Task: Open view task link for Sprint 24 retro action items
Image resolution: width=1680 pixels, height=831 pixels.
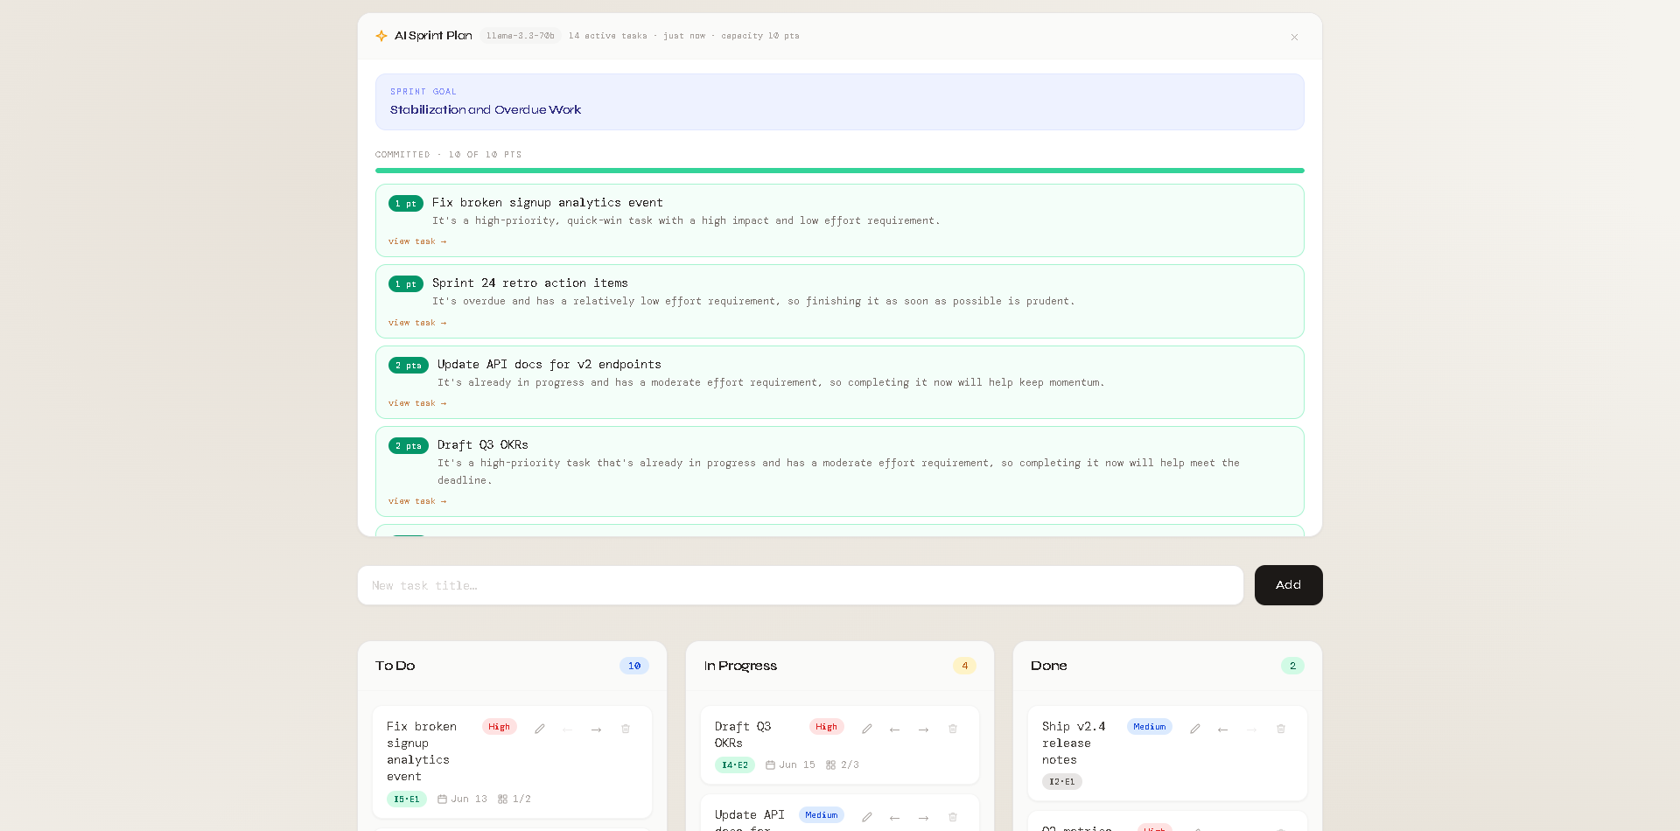Action: [x=417, y=323]
